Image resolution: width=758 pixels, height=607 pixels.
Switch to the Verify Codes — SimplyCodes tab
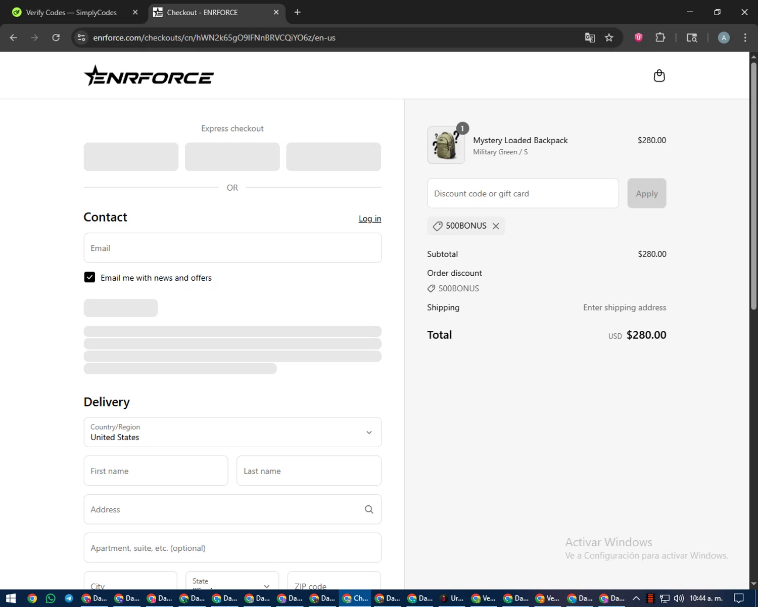click(x=71, y=12)
